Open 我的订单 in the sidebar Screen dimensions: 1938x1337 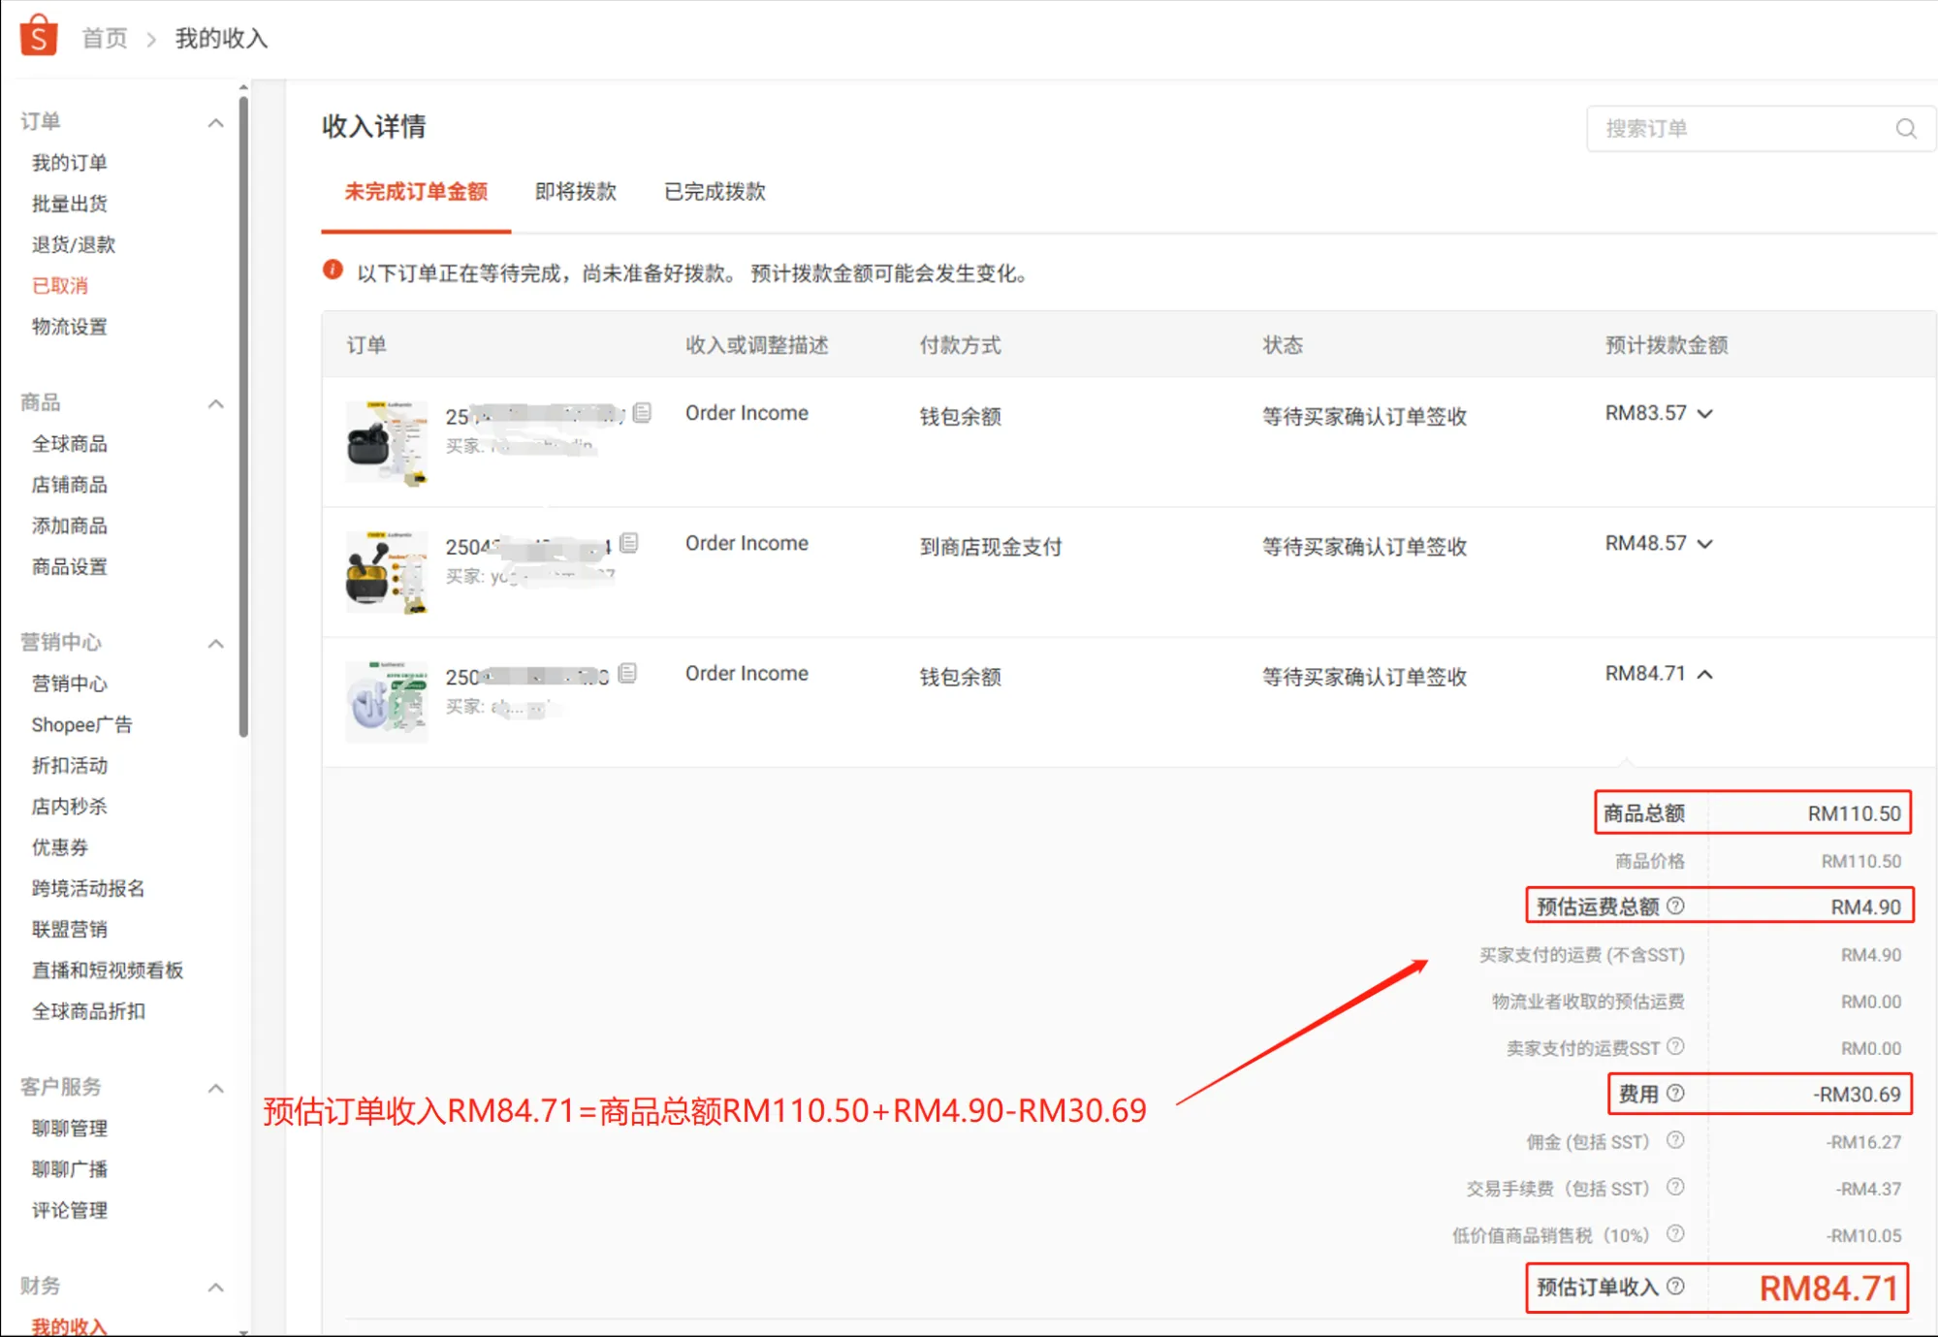pos(68,162)
